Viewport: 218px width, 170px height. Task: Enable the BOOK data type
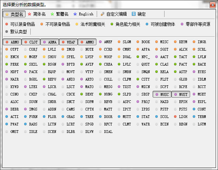tap(143, 42)
